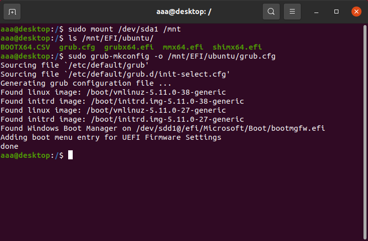
Task: Close the terminal window
Action: [356, 12]
